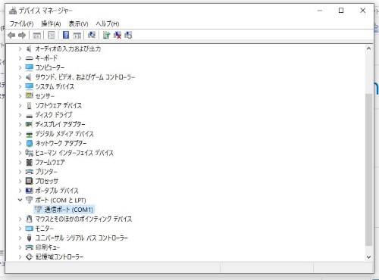The image size is (379, 280).
Task: Select マウスとそのほかのポインティング デバイス label
Action: pyautogui.click(x=83, y=219)
